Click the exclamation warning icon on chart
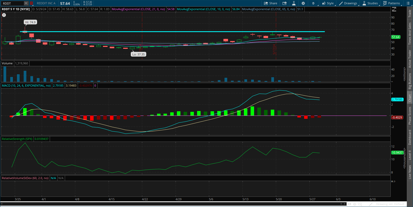413x207 pixels. pos(4,15)
